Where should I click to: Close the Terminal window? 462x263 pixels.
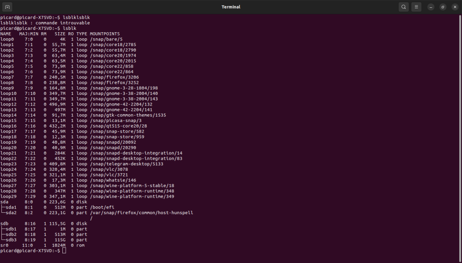pyautogui.click(x=455, y=7)
